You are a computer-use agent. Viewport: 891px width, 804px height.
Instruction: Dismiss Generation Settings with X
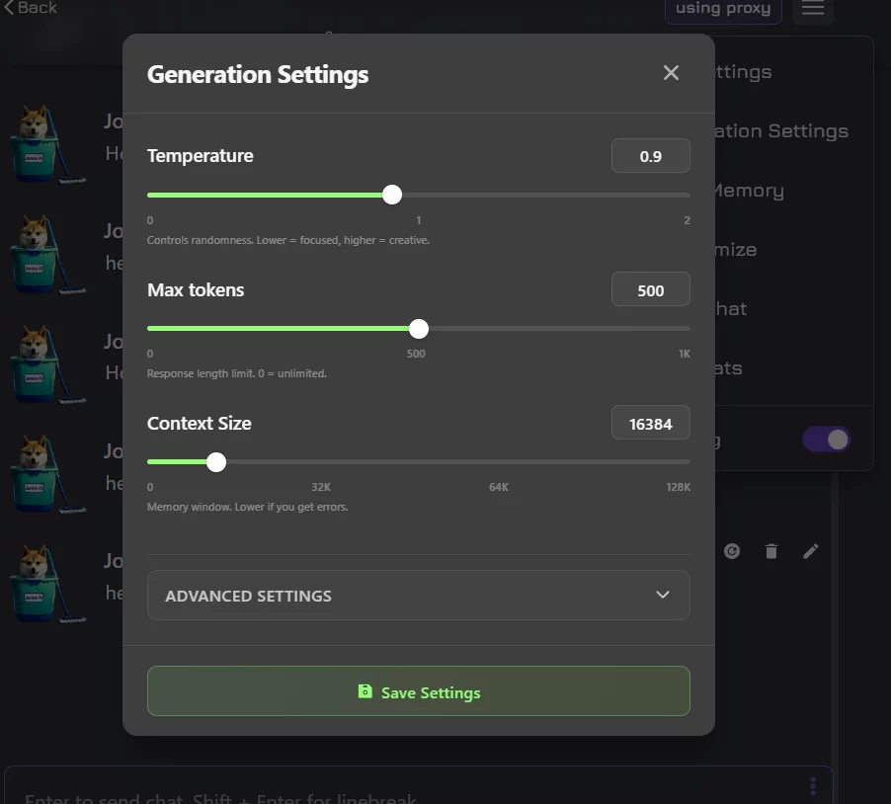click(x=671, y=72)
